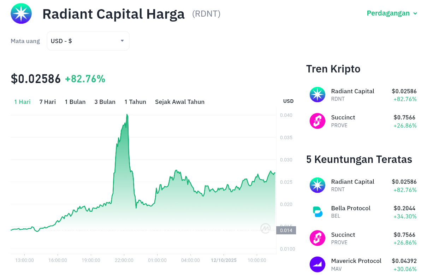Open the Tren Kripto section heading
Image resolution: width=421 pixels, height=275 pixels.
click(333, 69)
